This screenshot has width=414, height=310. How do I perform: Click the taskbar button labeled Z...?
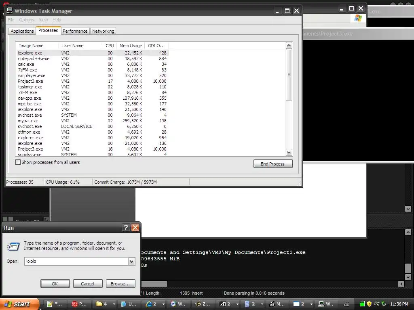pyautogui.click(x=203, y=304)
